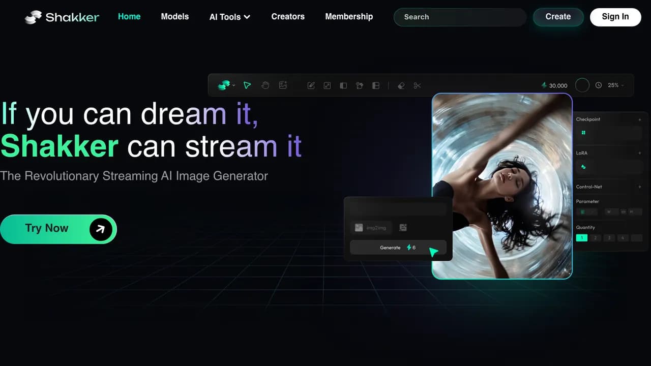Open the 25% zoom dropdown
The image size is (651, 366).
coord(616,85)
